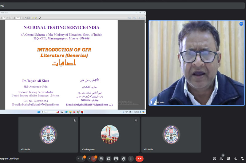Open the three-dot more options menu
Viewport: 246px width, 163px height.
point(131,159)
